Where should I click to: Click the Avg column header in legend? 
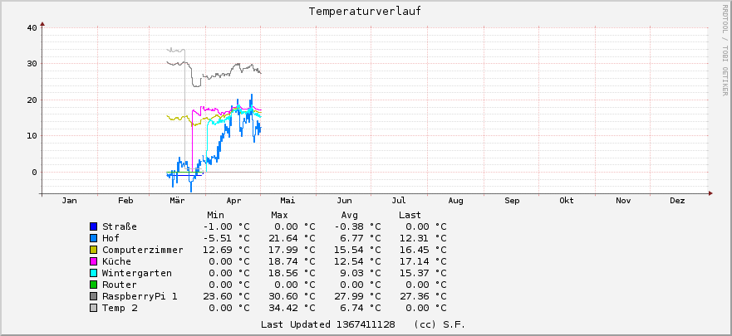(x=346, y=215)
